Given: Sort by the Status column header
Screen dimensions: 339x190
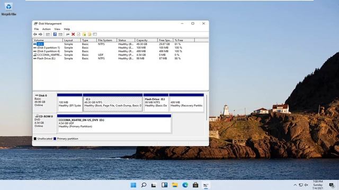Looking at the screenshot, I should [x=126, y=40].
